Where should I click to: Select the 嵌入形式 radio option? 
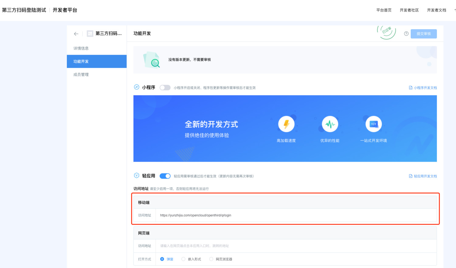point(183,259)
